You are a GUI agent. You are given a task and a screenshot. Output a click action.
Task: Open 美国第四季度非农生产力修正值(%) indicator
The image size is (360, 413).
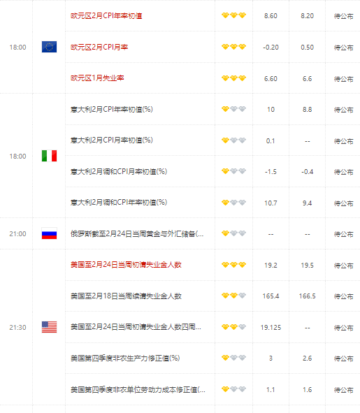pos(125,358)
